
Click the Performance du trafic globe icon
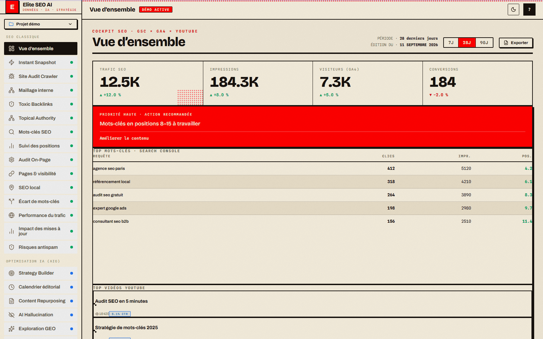coord(12,215)
